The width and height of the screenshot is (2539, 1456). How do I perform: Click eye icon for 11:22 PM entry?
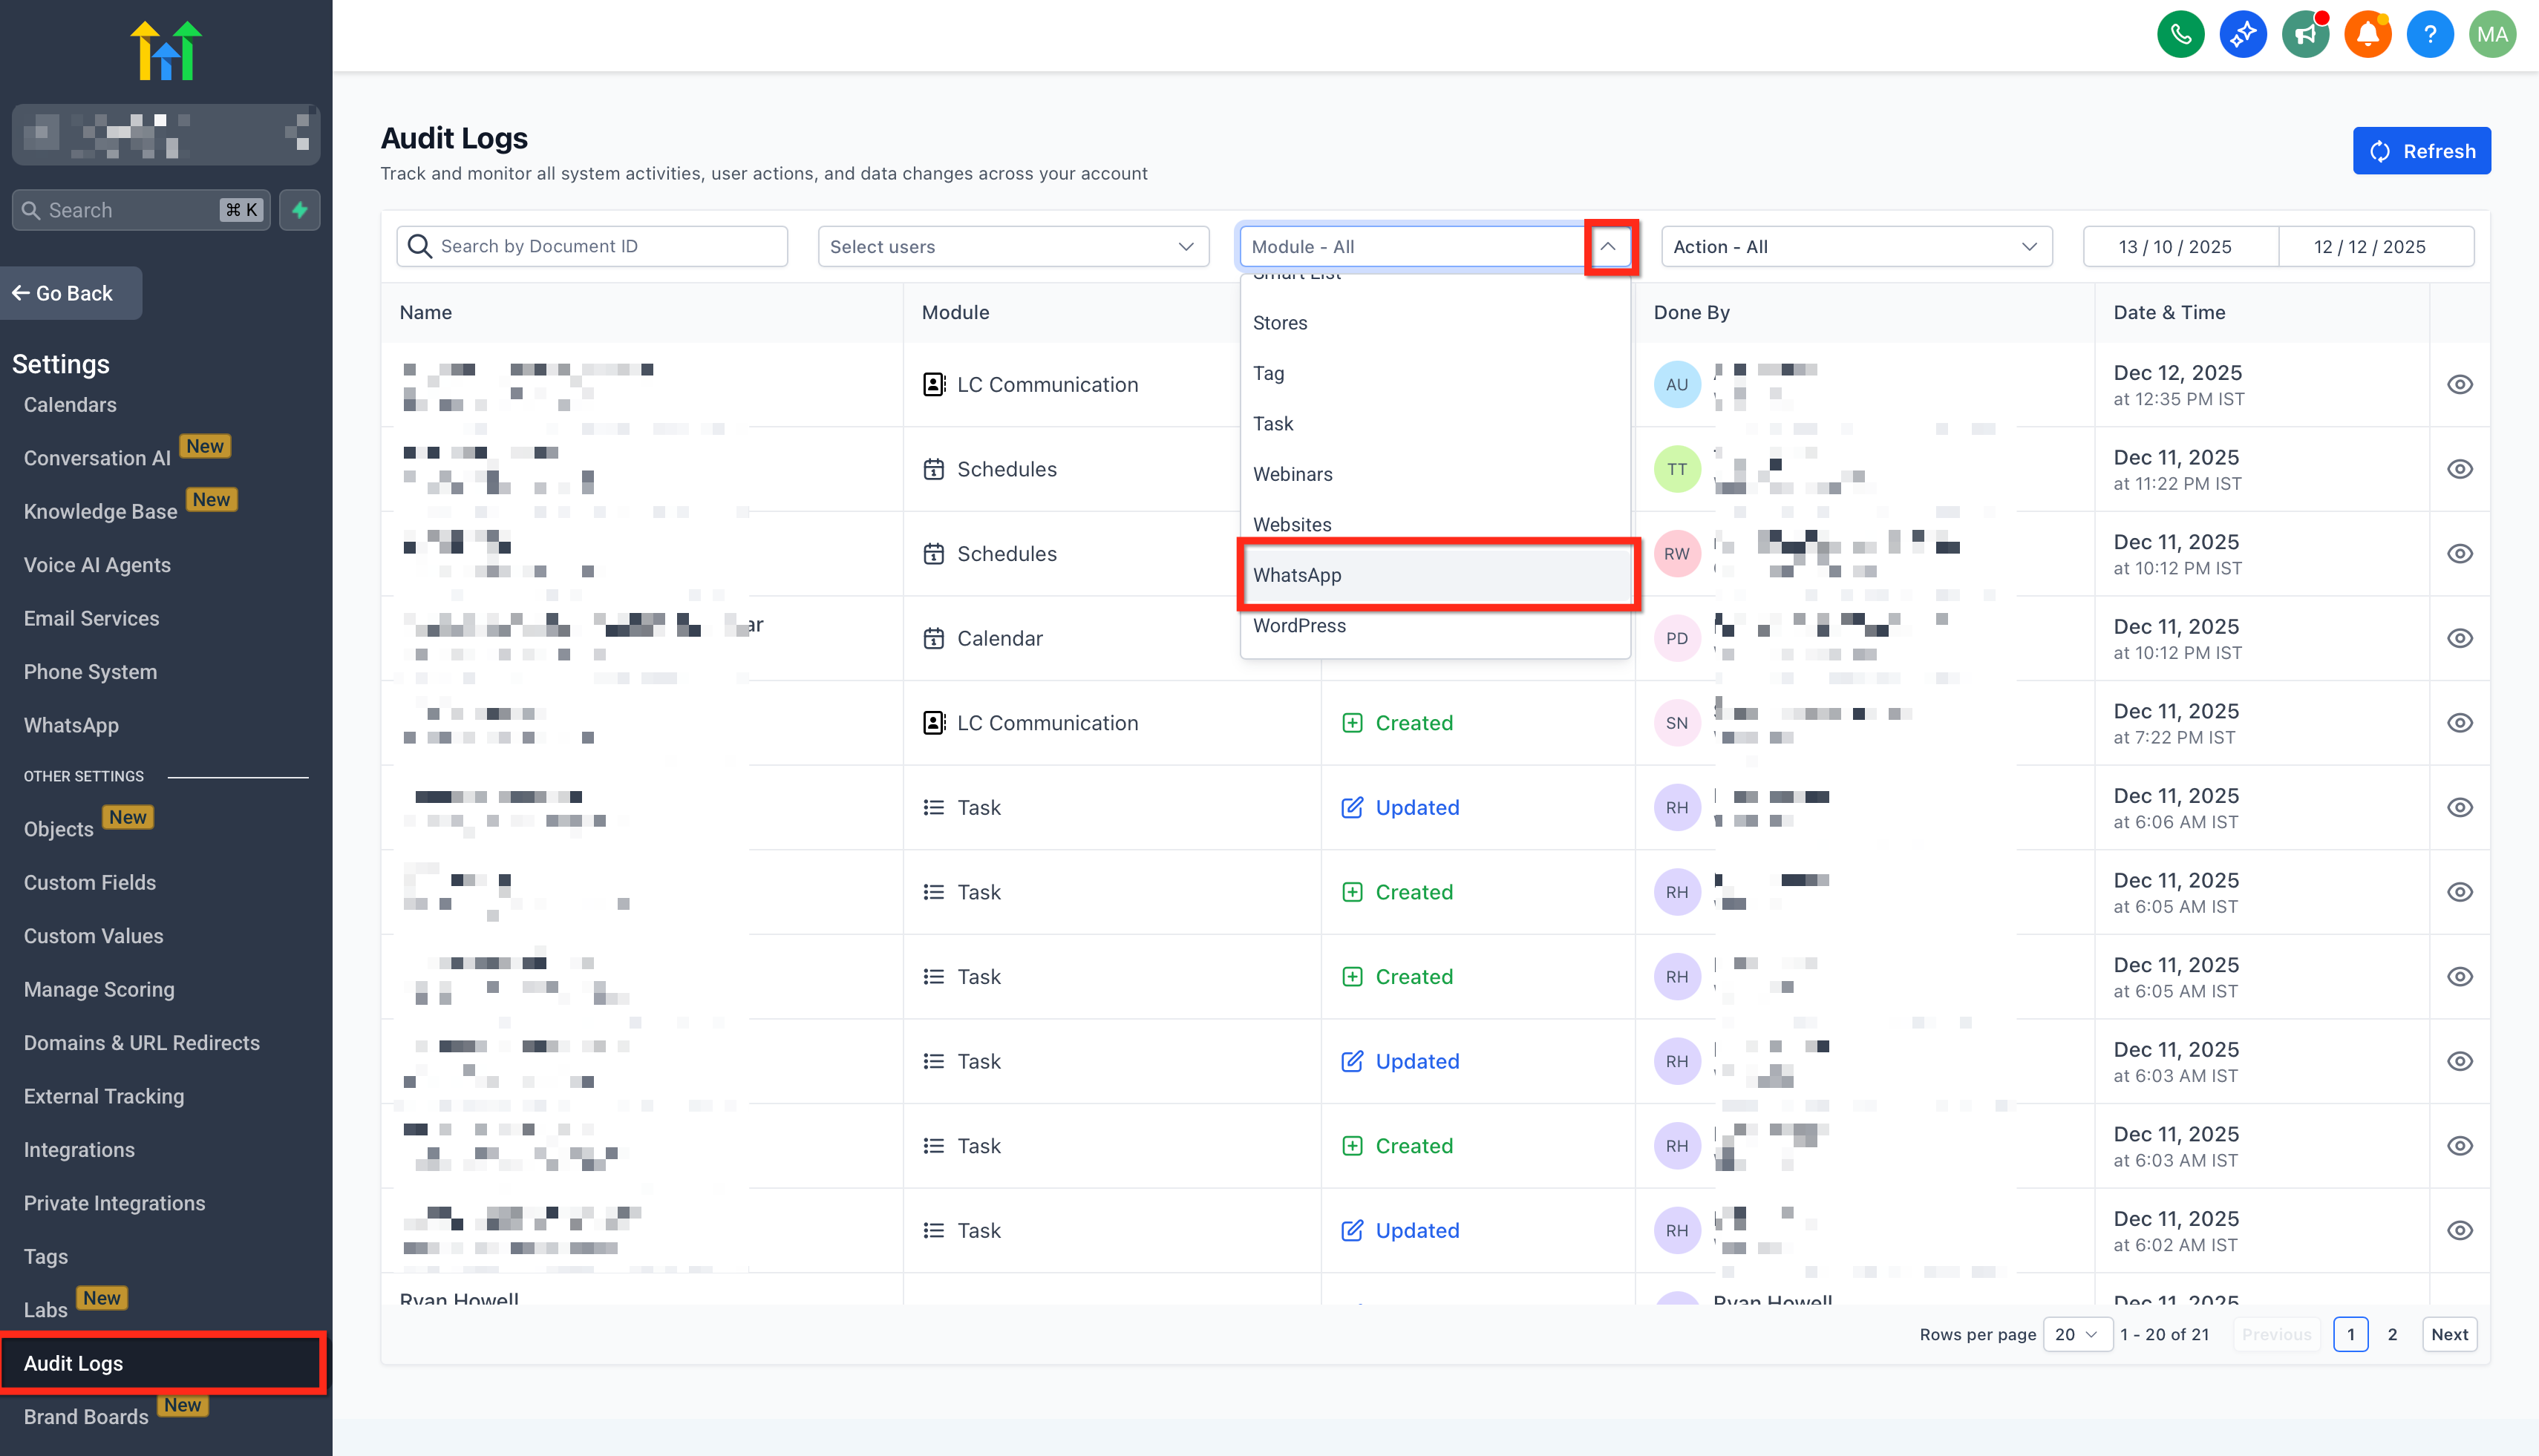(x=2459, y=469)
